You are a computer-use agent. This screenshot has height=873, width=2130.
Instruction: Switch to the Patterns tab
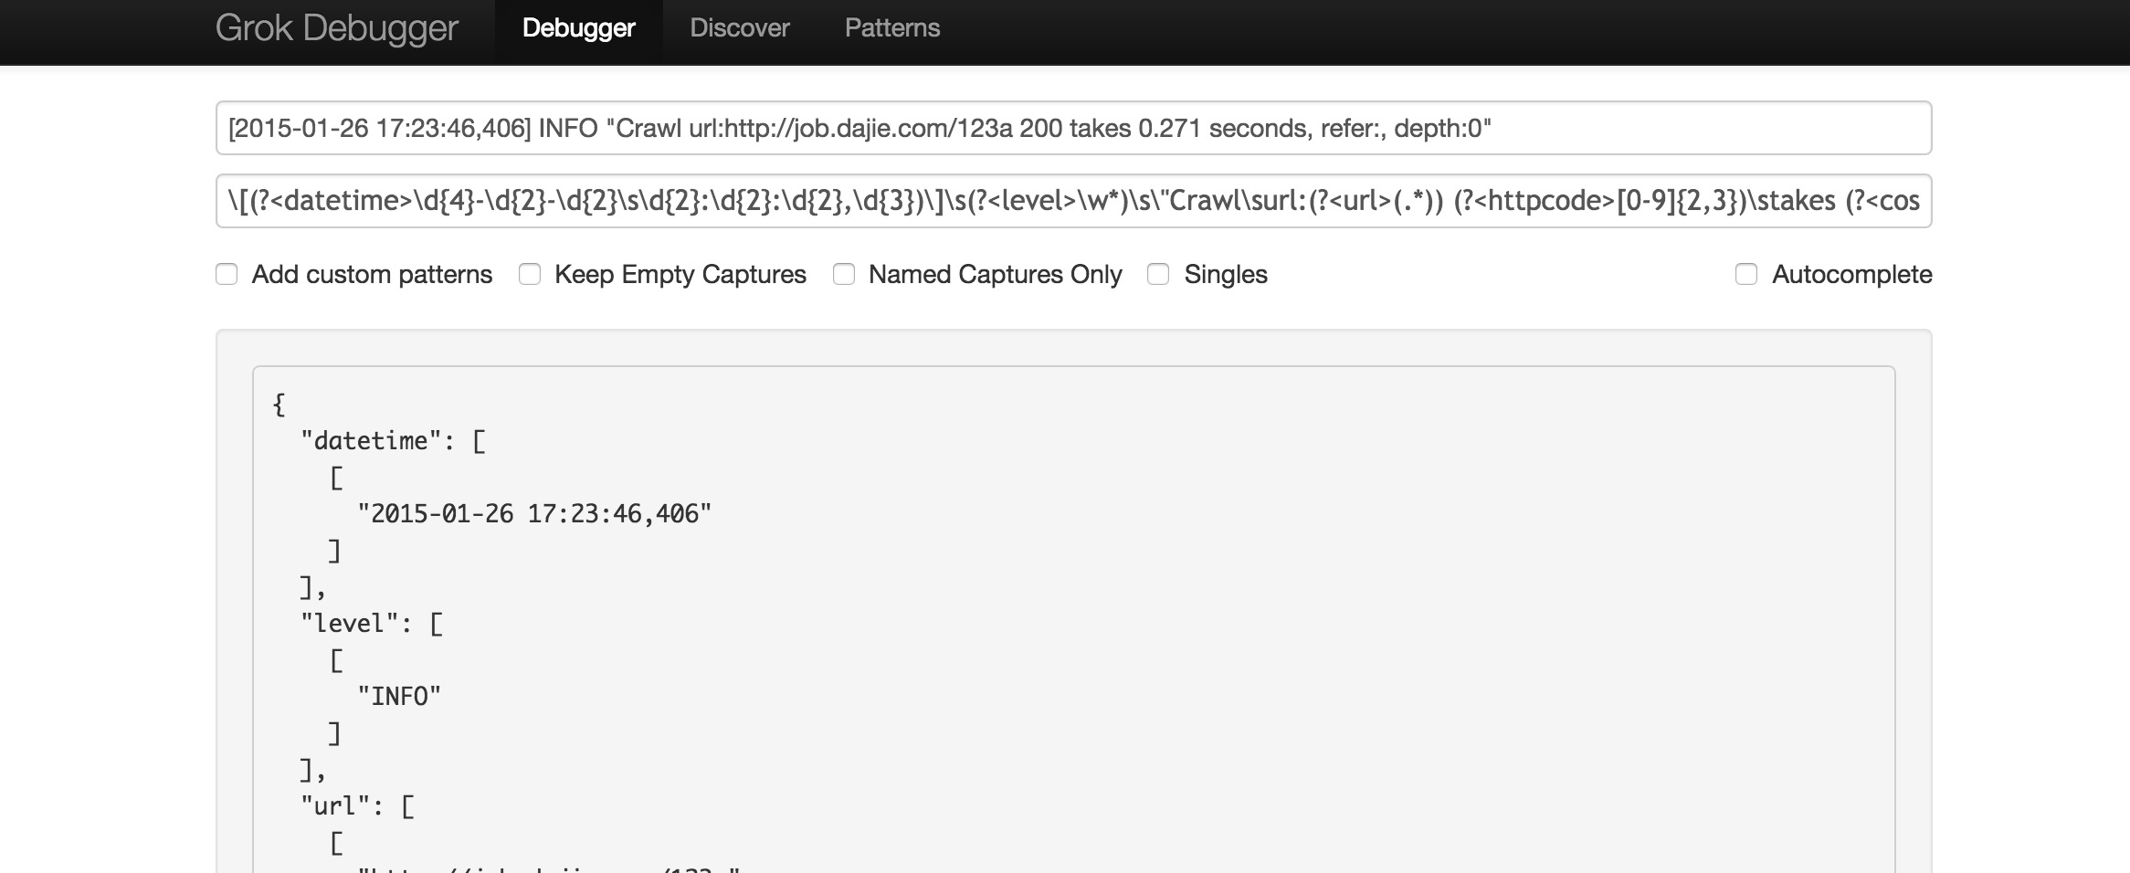click(x=891, y=28)
